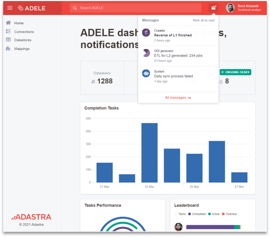The image size is (270, 237).
Task: Click the Connections sidebar icon
Action: point(8,31)
